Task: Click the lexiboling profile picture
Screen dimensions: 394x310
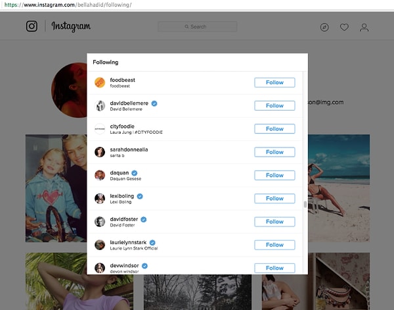Action: 100,198
